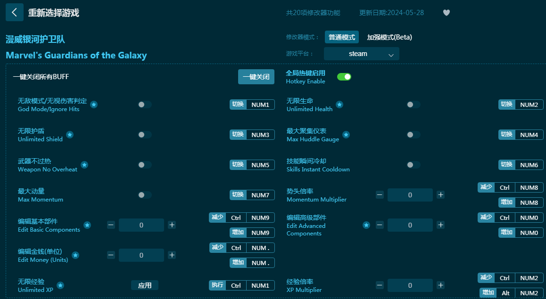Click star icon next to Unlimited Health
The height and width of the screenshot is (299, 546).
pyautogui.click(x=339, y=105)
